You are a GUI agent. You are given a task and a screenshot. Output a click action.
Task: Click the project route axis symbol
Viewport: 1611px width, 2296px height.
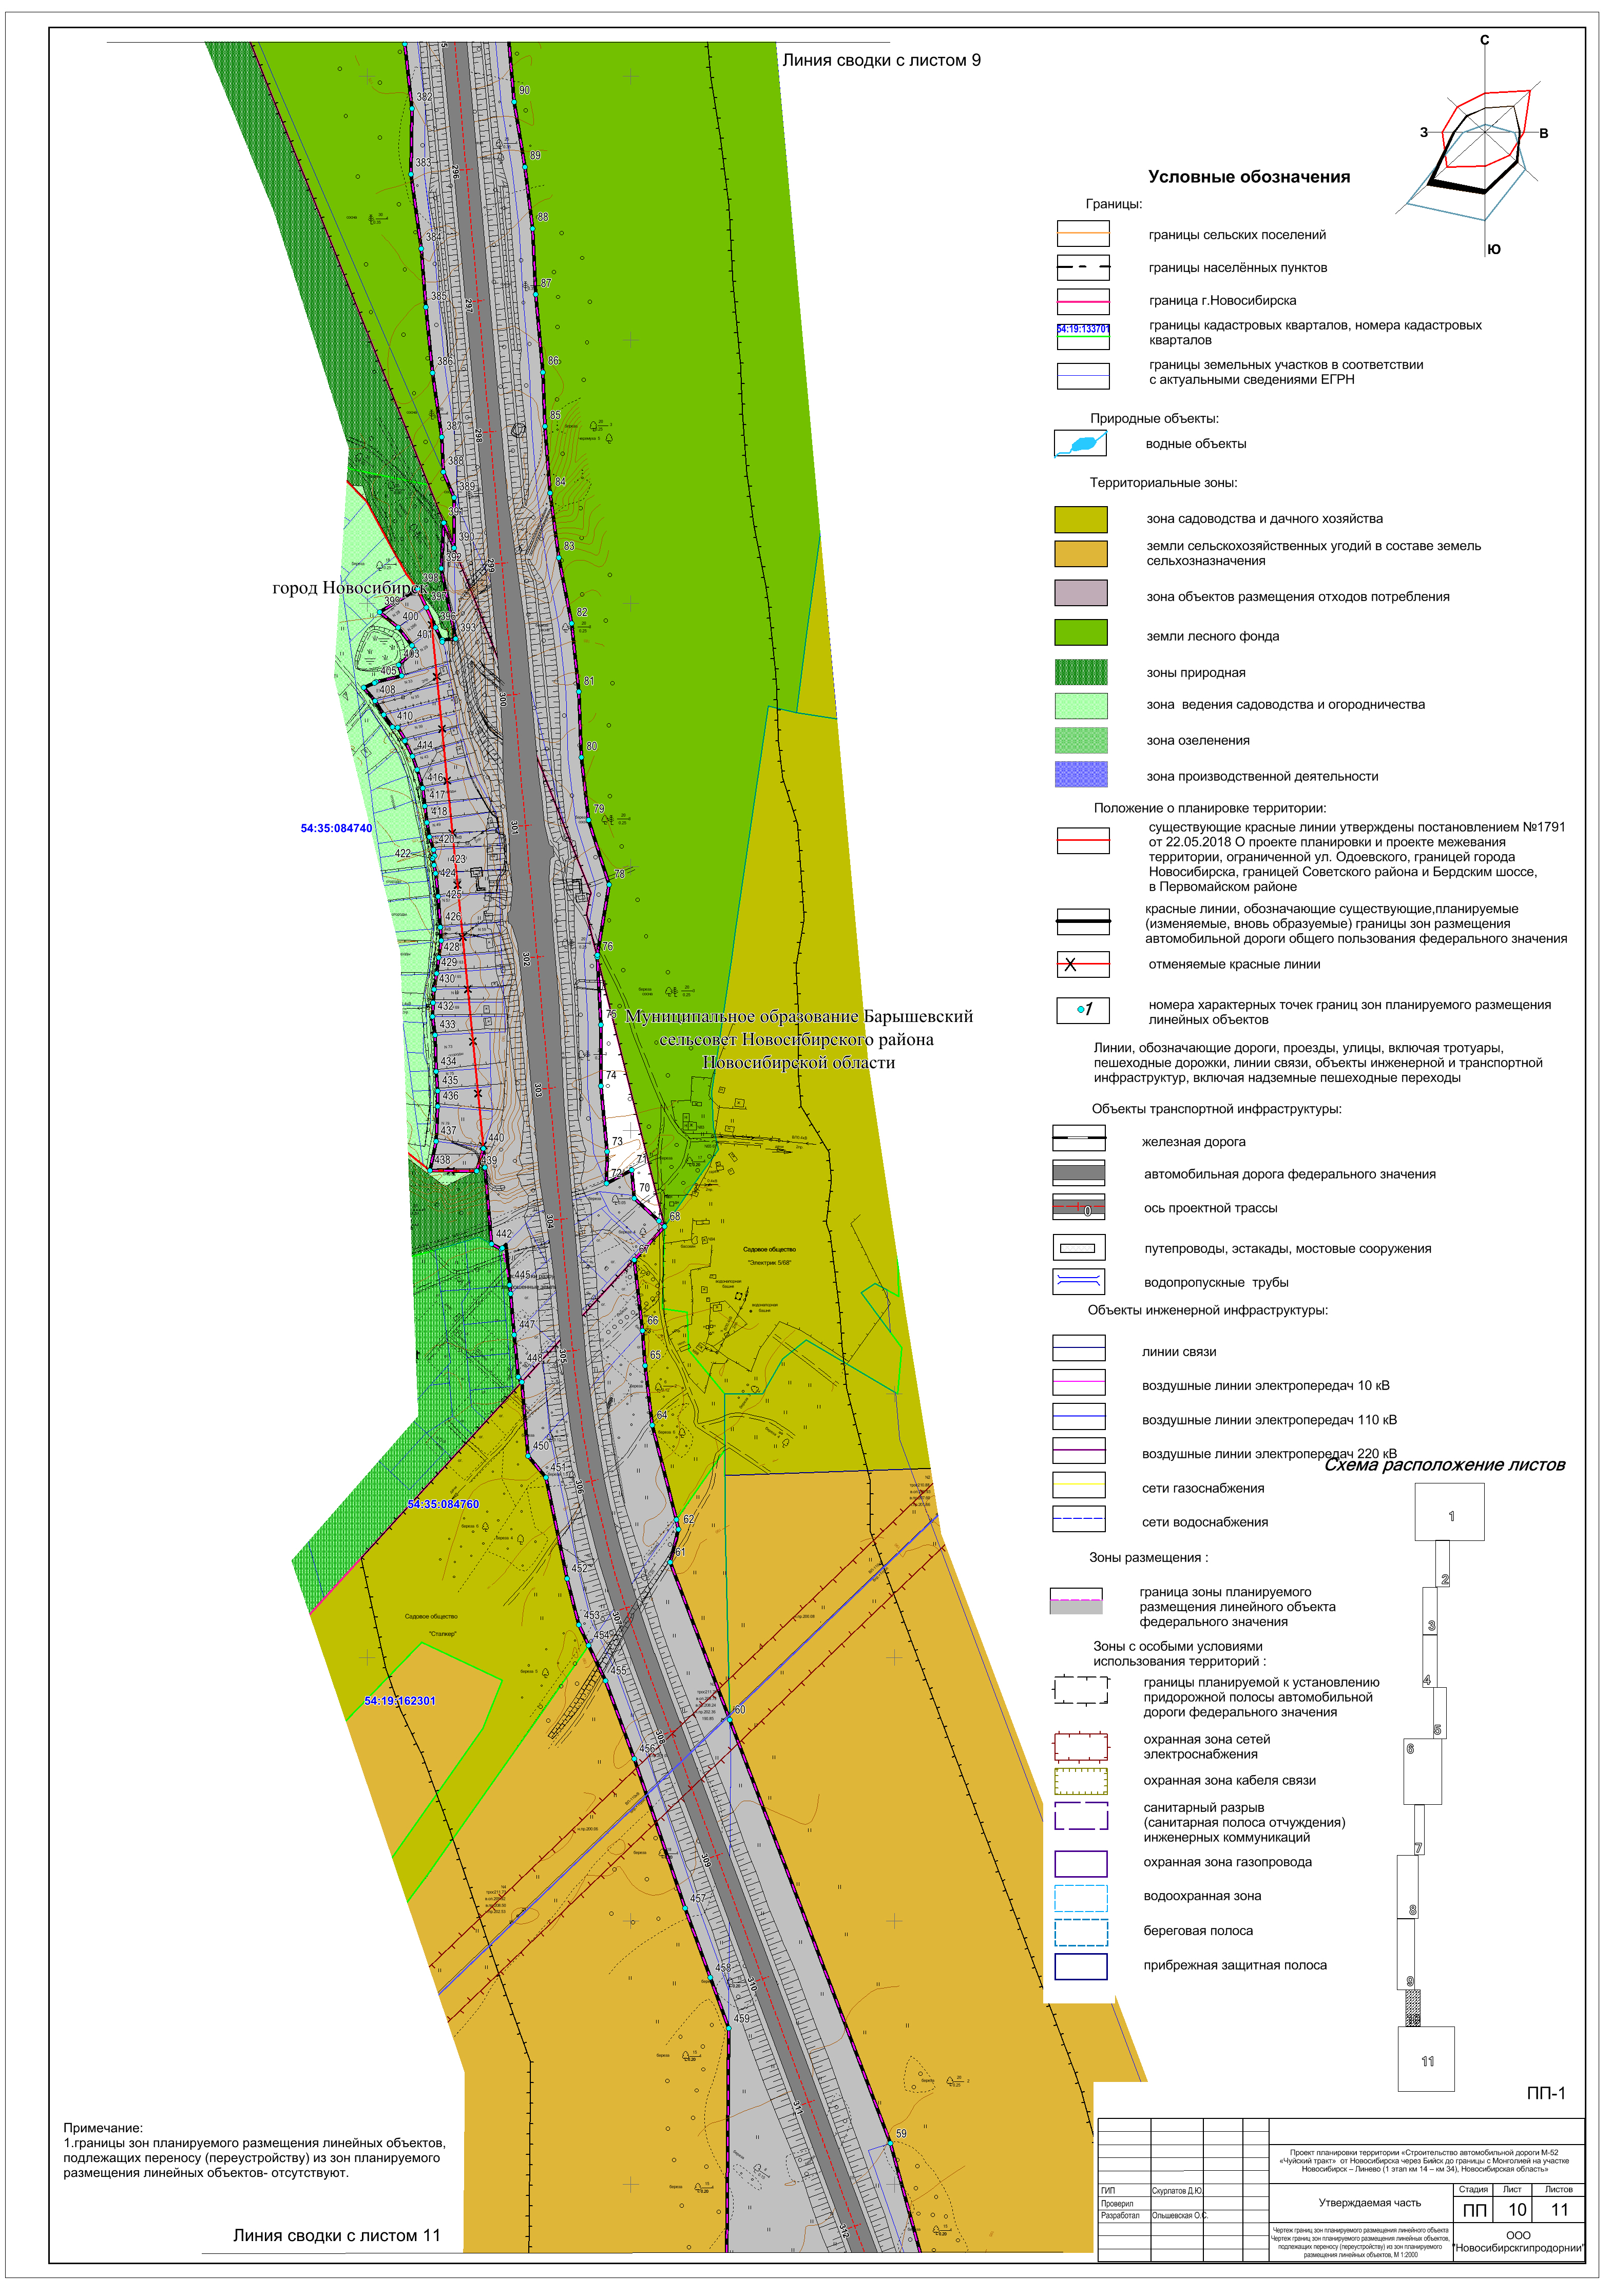click(x=1078, y=1207)
